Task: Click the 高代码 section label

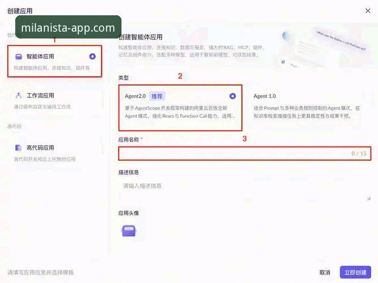Action: click(14, 126)
